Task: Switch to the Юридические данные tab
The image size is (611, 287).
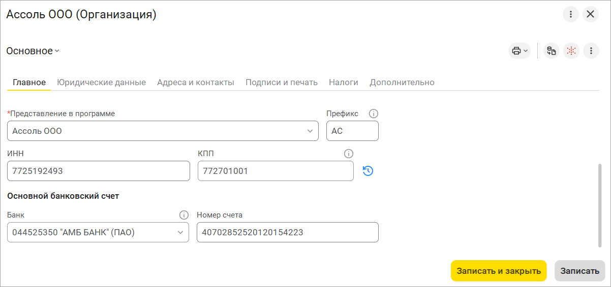Action: tap(101, 82)
